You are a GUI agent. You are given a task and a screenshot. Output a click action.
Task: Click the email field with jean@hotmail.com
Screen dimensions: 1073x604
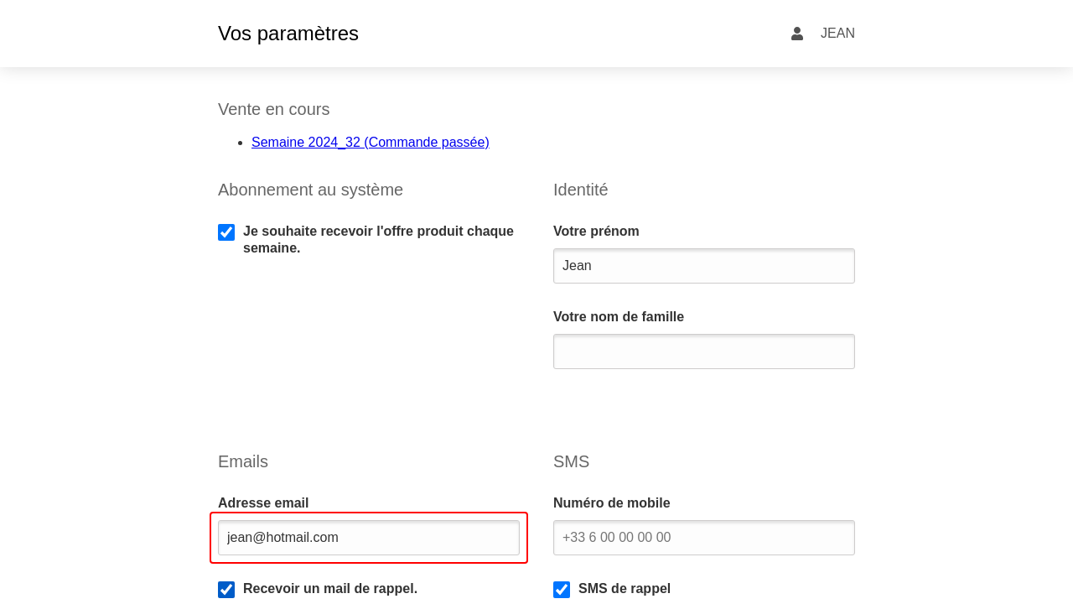(369, 538)
